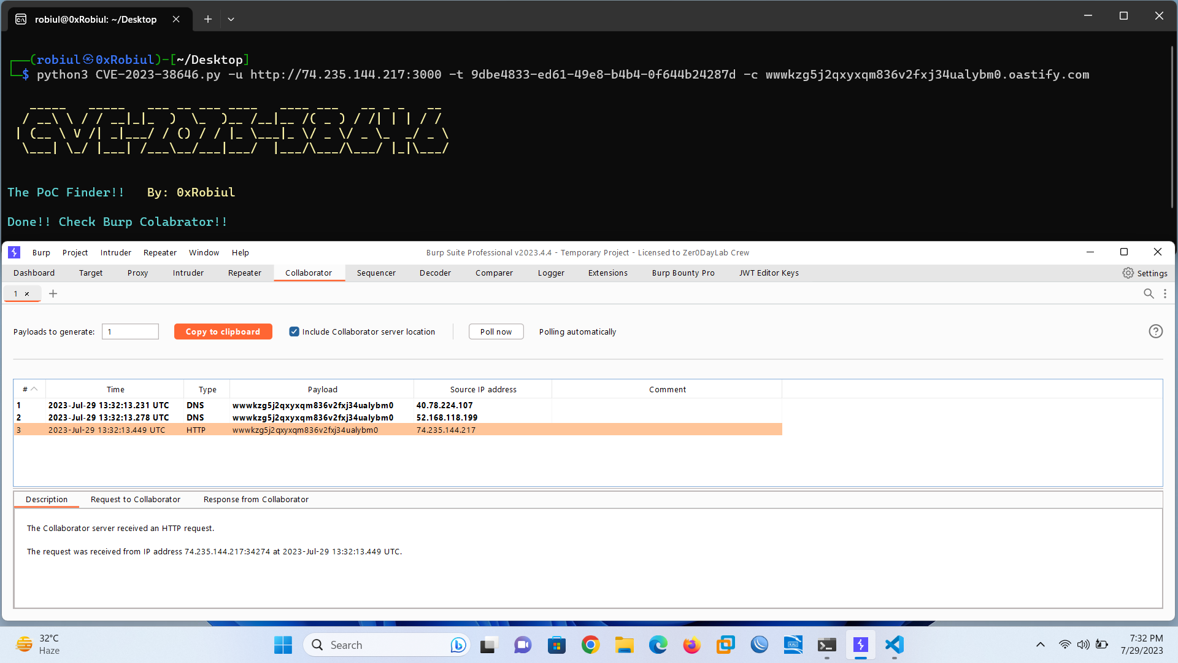The width and height of the screenshot is (1178, 663).
Task: Click the Windows taskbar Search box
Action: 387,645
